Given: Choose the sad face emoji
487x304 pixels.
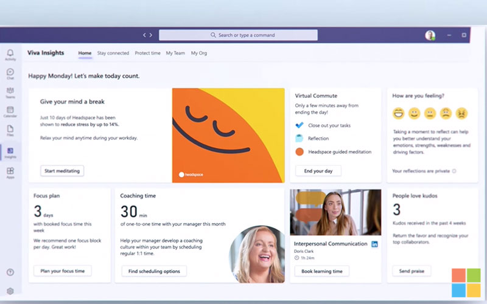Looking at the screenshot, I should pyautogui.click(x=446, y=113).
